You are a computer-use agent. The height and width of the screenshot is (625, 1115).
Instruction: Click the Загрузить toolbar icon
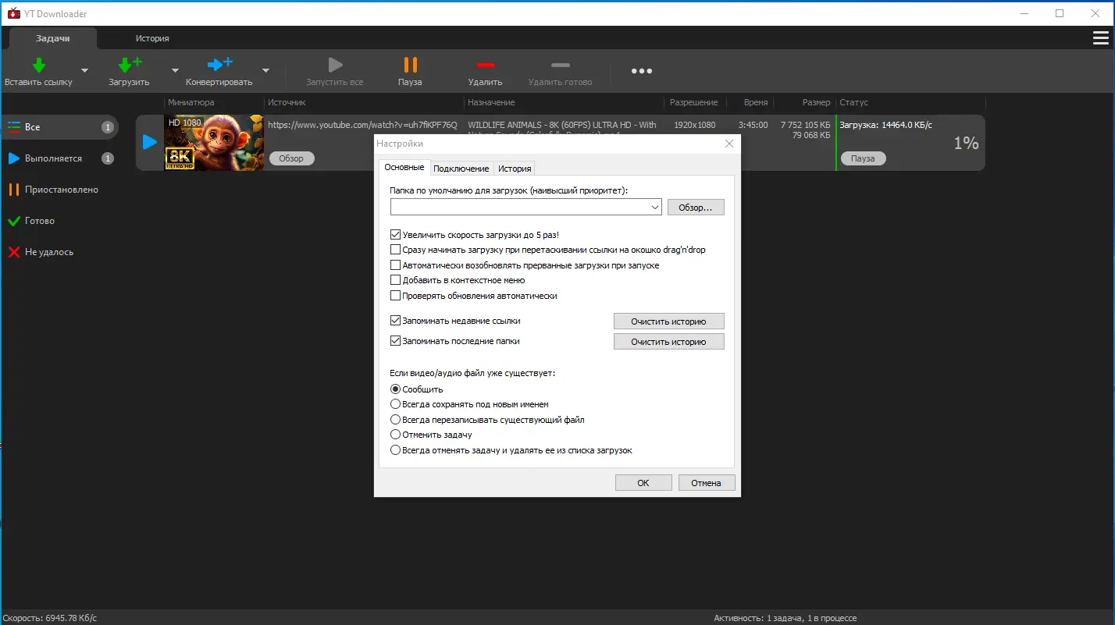129,66
